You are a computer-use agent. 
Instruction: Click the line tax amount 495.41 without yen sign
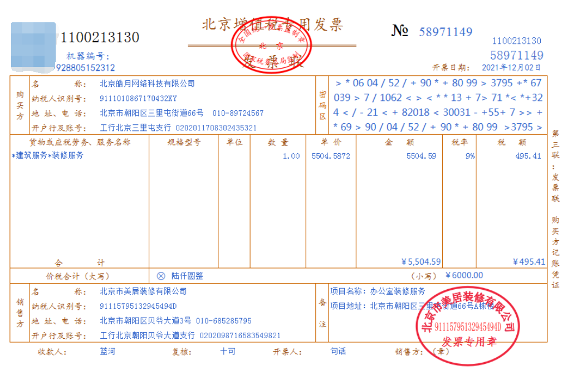(528, 156)
